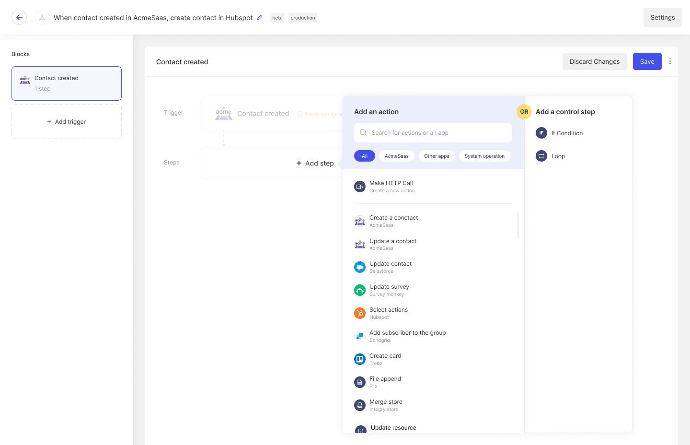Click the Trello icon
690x445 pixels.
[360, 359]
